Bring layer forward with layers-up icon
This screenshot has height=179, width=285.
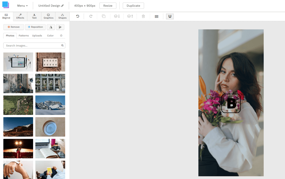(130, 17)
